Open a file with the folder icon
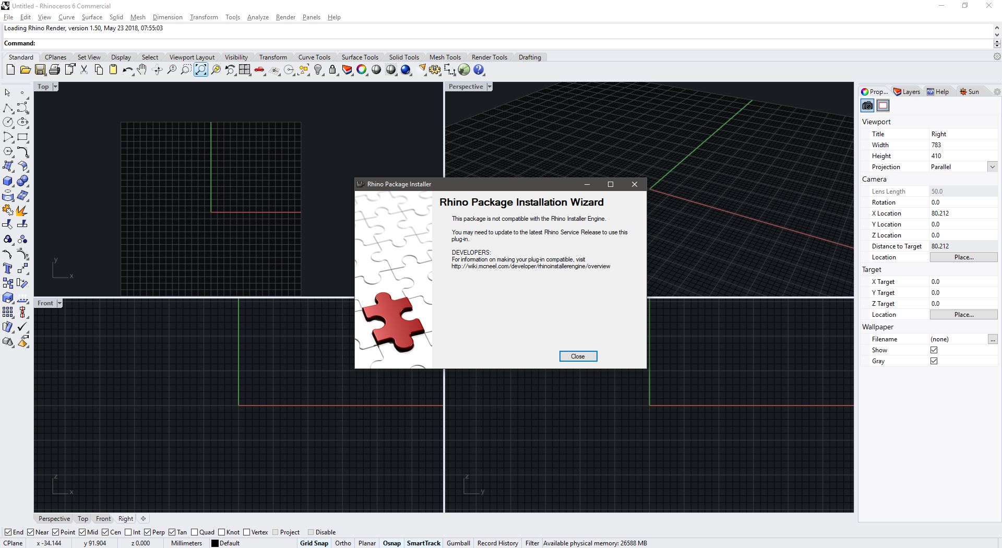Screen dimensions: 1002x548 (25, 70)
